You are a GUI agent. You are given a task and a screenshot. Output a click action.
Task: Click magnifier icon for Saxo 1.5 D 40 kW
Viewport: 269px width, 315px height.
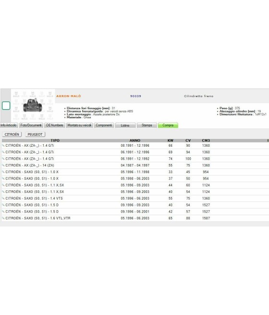(3, 205)
